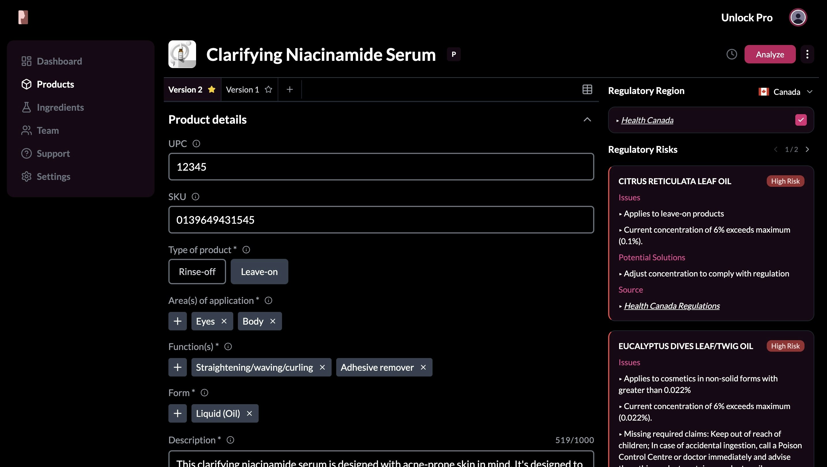
Task: Click the Analyze button
Action: pos(770,54)
